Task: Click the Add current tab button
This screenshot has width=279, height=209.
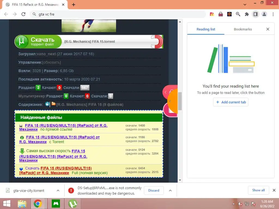Action: pyautogui.click(x=231, y=102)
